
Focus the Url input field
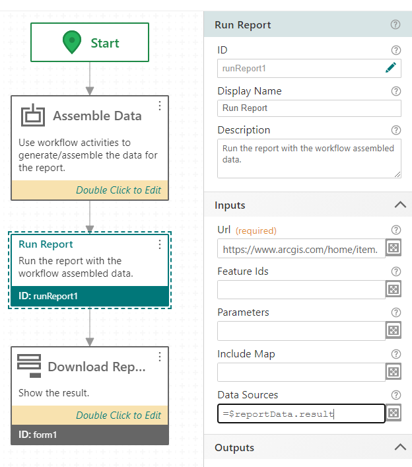point(301,249)
